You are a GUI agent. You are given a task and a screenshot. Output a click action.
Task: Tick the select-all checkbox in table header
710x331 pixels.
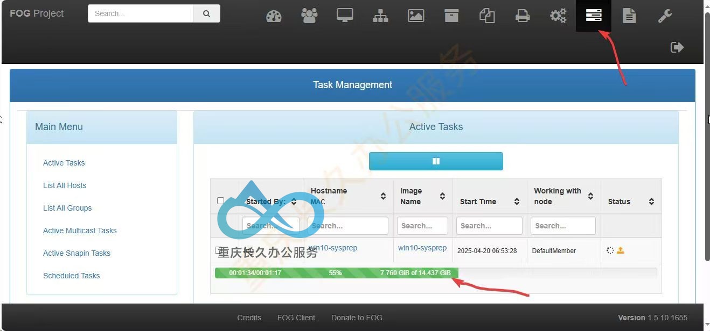point(220,201)
